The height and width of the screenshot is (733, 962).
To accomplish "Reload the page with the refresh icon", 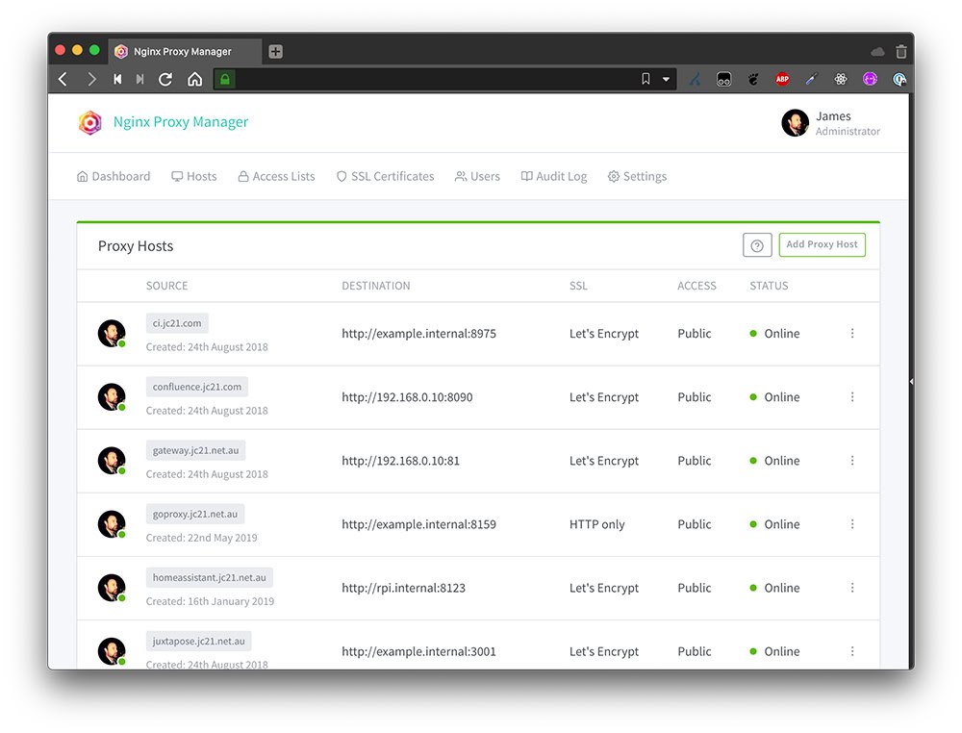I will (x=165, y=79).
